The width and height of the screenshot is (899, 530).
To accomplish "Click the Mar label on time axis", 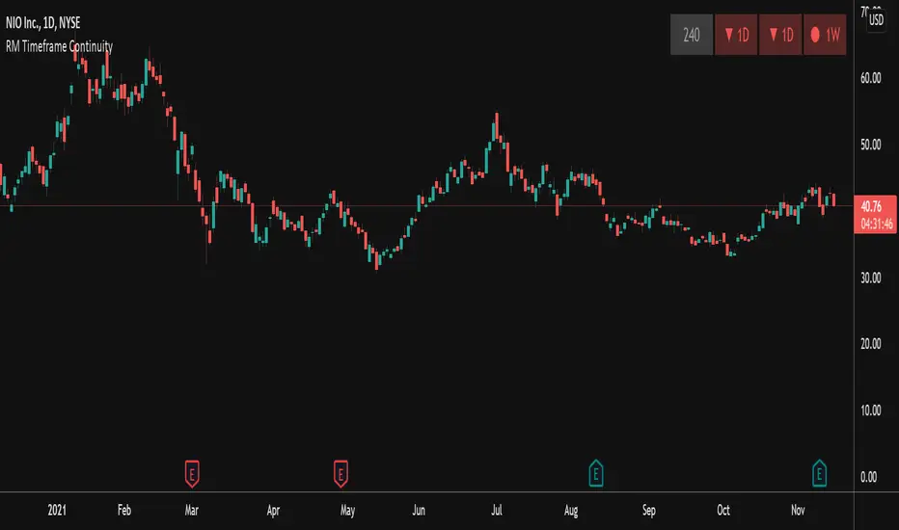I will pos(192,510).
